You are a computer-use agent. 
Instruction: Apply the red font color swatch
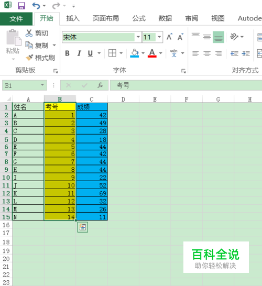point(152,53)
